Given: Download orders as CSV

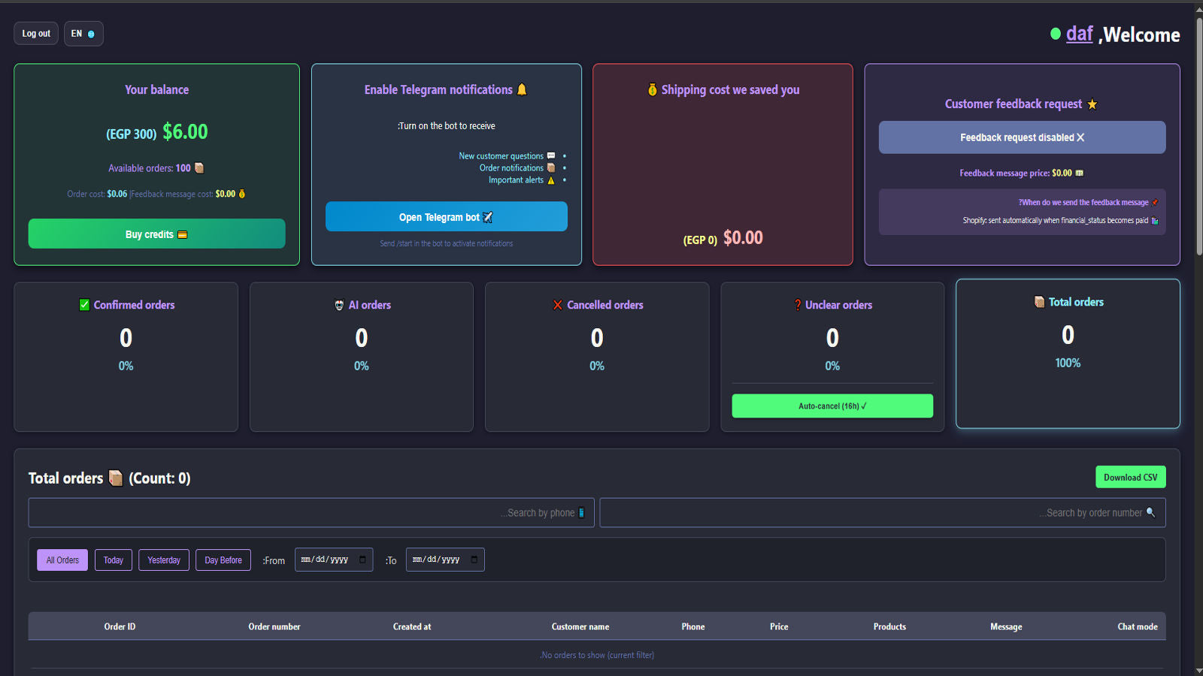Looking at the screenshot, I should pyautogui.click(x=1130, y=477).
